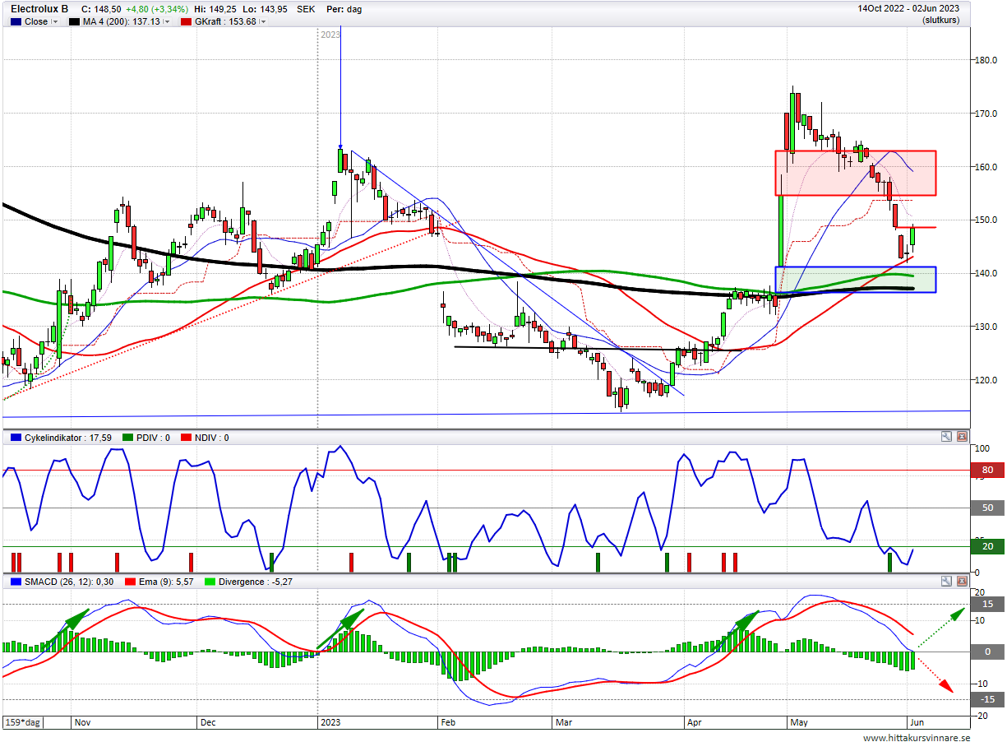Screen dimensions: 1007x742
Task: Click the Jun label on time axis
Action: pyautogui.click(x=916, y=722)
